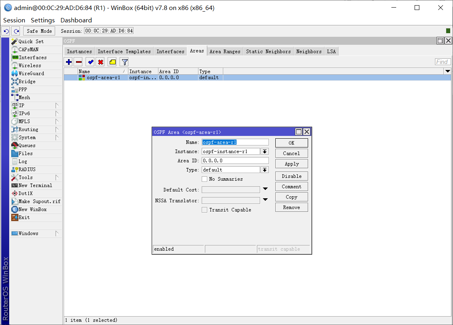Switch to the Static Neighbors tab
The image size is (453, 325).
pyautogui.click(x=269, y=52)
